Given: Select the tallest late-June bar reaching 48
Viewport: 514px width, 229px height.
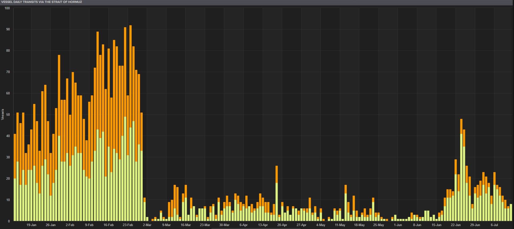Looking at the screenshot, I should [461, 170].
